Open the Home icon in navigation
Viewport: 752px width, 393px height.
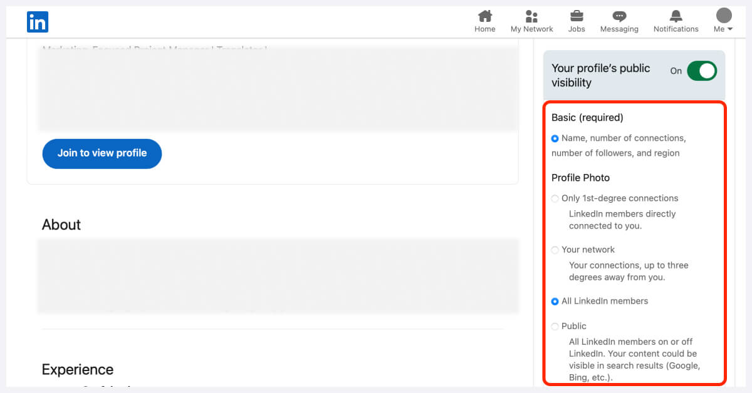coord(484,16)
